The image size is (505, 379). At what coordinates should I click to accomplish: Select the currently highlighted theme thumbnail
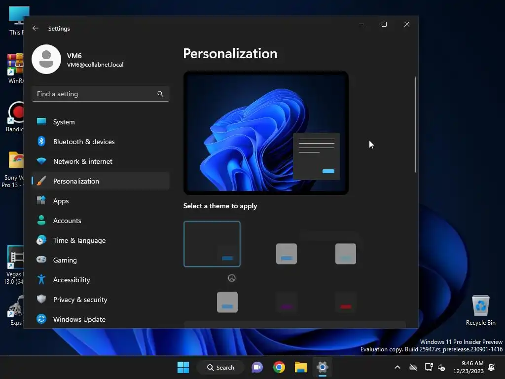pos(212,244)
